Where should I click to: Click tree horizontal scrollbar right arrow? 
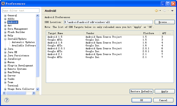pos(34,93)
